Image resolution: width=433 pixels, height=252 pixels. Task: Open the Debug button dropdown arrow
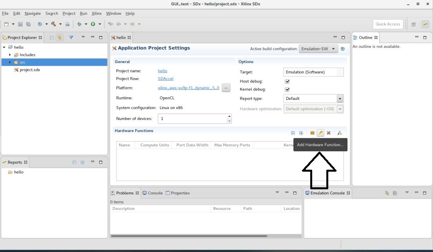click(x=86, y=24)
